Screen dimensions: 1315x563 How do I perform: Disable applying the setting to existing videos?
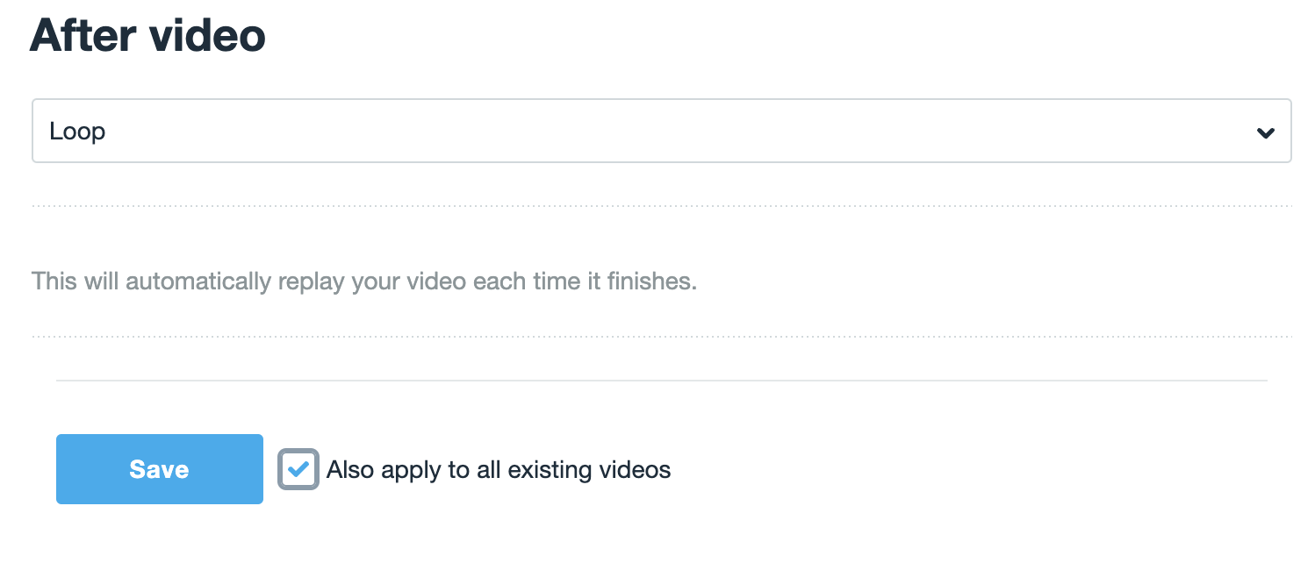click(298, 469)
